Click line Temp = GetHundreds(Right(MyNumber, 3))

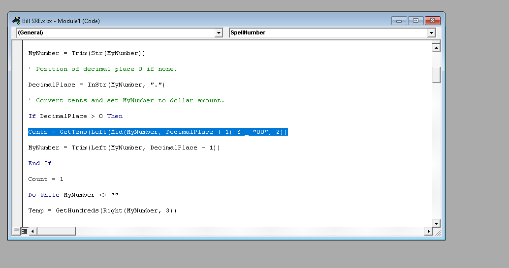tap(102, 210)
